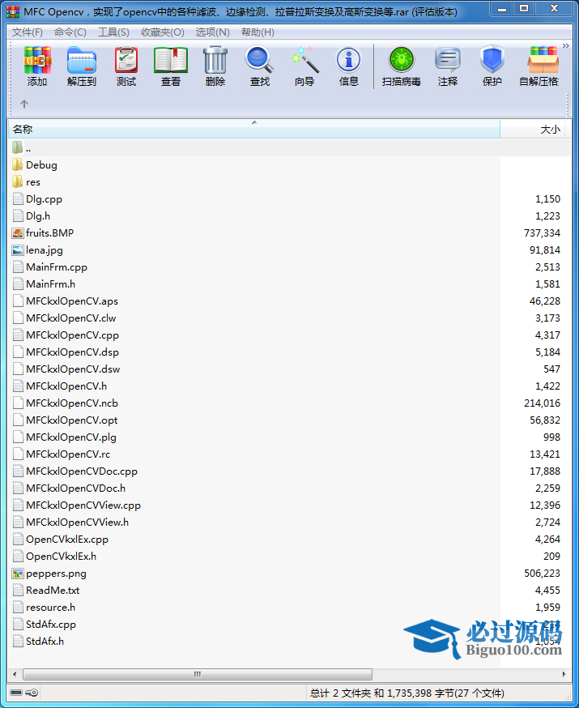The height and width of the screenshot is (708, 579).
Task: Click the key icon in status bar
Action: coord(32,693)
